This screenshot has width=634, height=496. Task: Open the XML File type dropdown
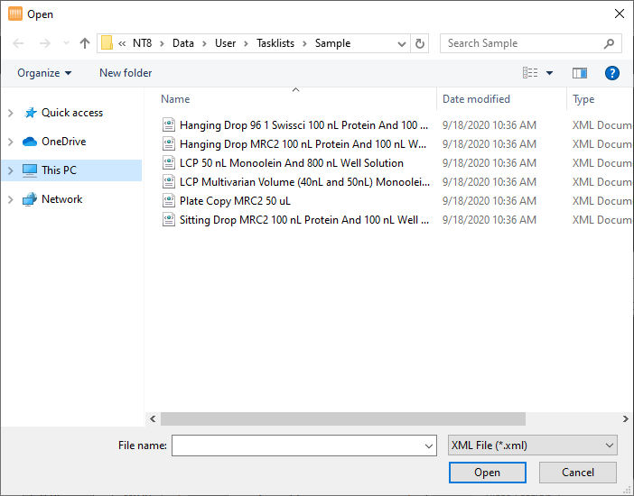click(x=532, y=445)
